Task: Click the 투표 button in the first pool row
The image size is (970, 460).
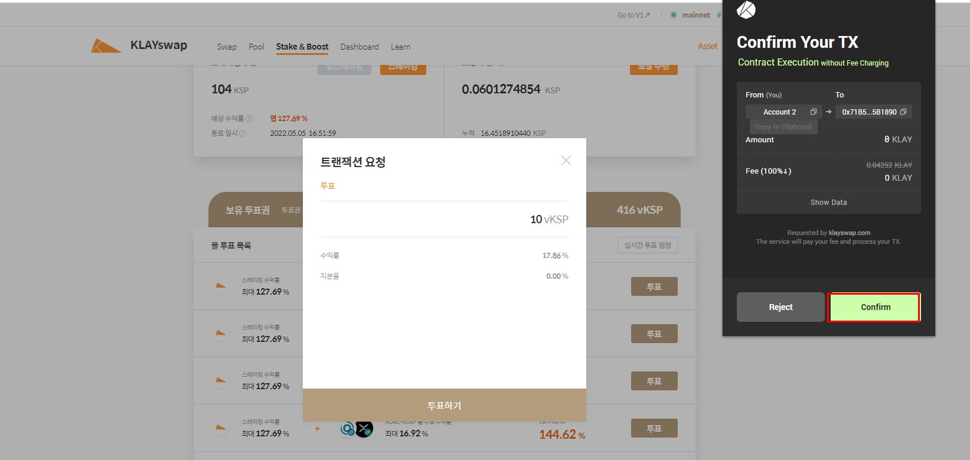Action: [654, 287]
